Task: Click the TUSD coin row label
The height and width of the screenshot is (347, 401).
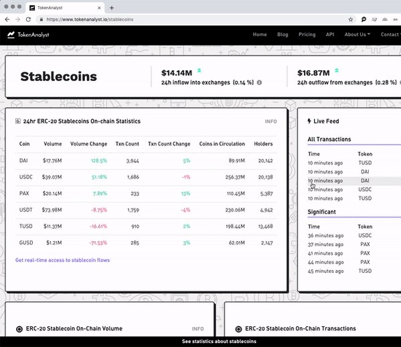Action: (x=26, y=226)
